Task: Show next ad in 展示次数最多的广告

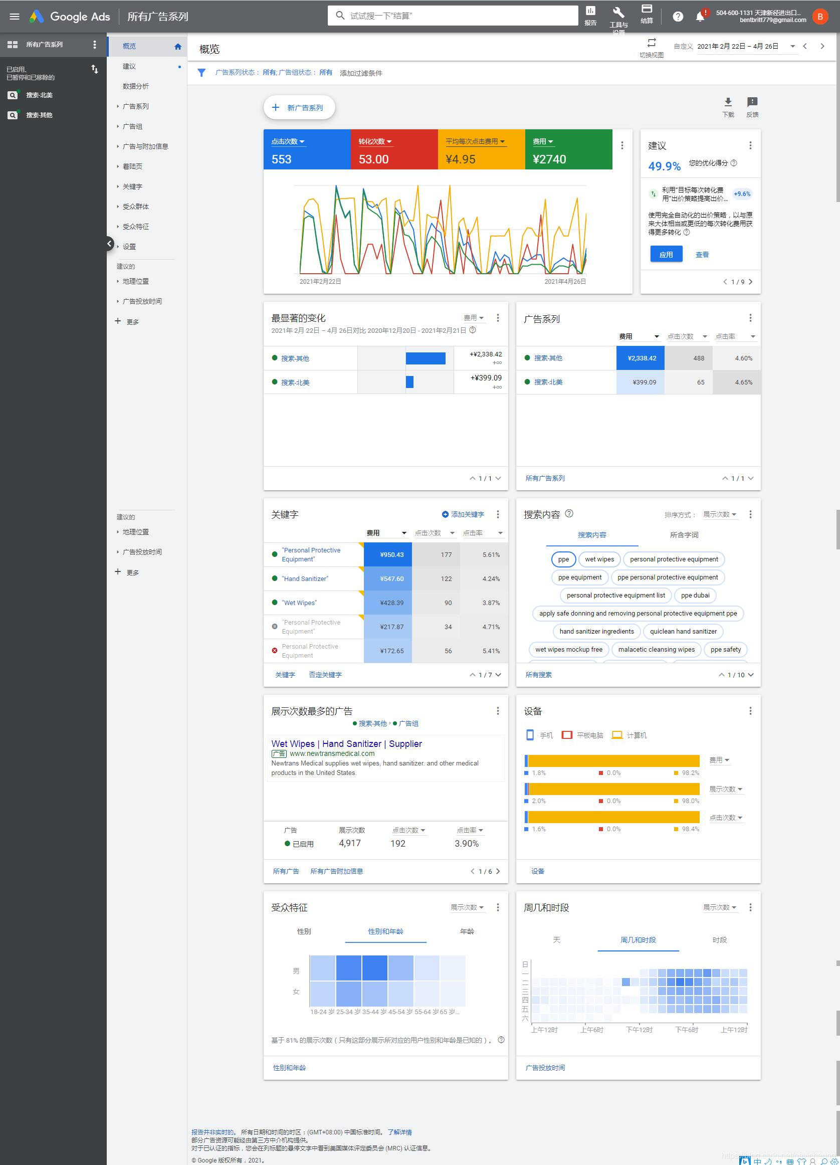Action: coord(498,871)
